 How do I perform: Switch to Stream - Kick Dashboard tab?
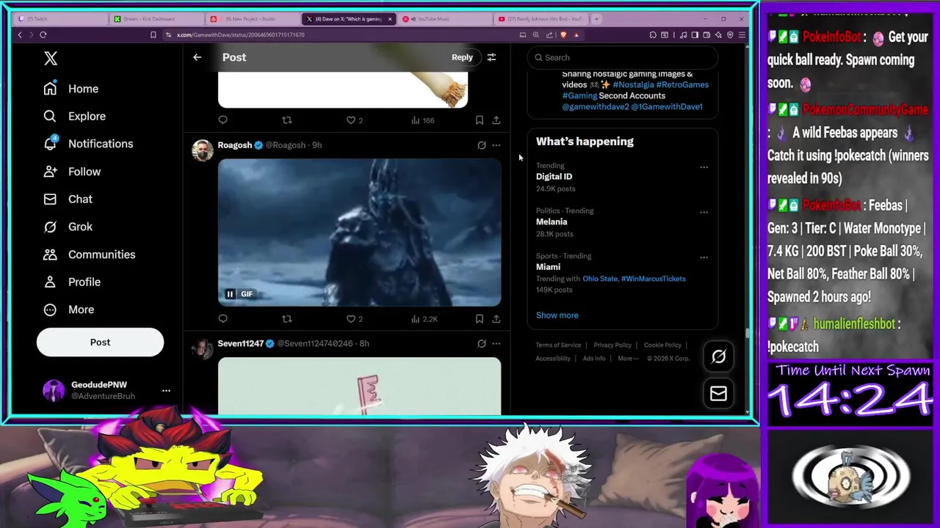[x=156, y=19]
